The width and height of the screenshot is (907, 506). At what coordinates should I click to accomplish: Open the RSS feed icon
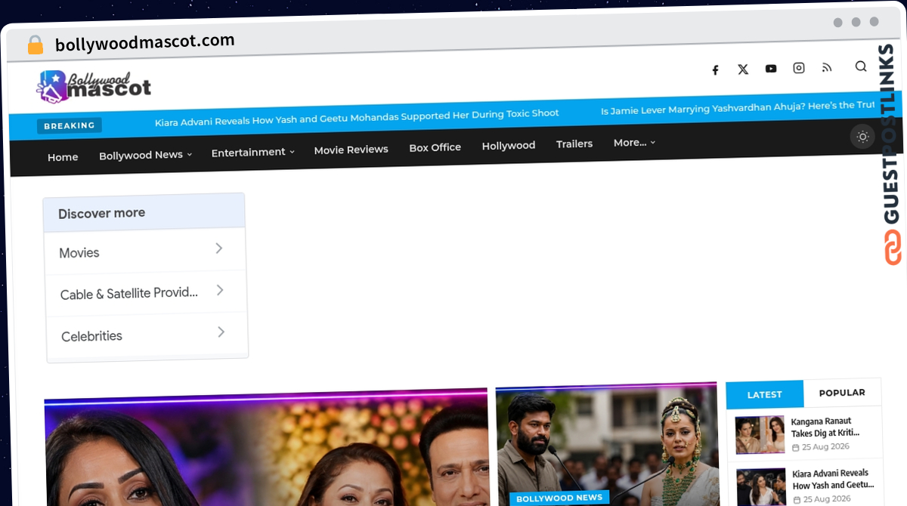click(x=827, y=67)
